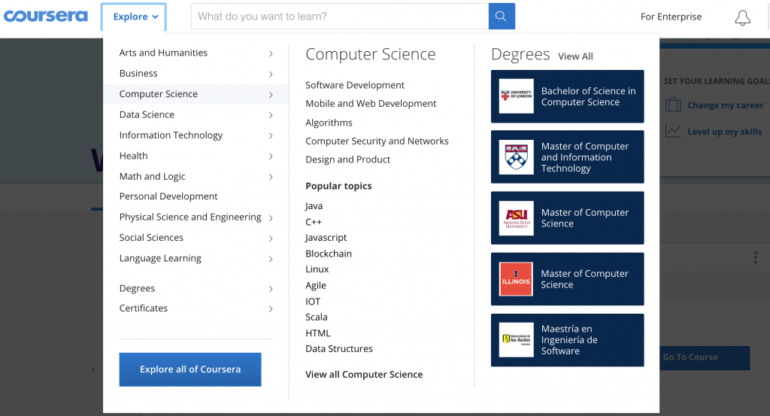This screenshot has width=770, height=416.
Task: Click the Go To Course button
Action: pos(705,357)
